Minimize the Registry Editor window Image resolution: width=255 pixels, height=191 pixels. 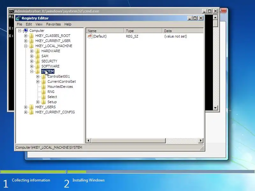190,18
